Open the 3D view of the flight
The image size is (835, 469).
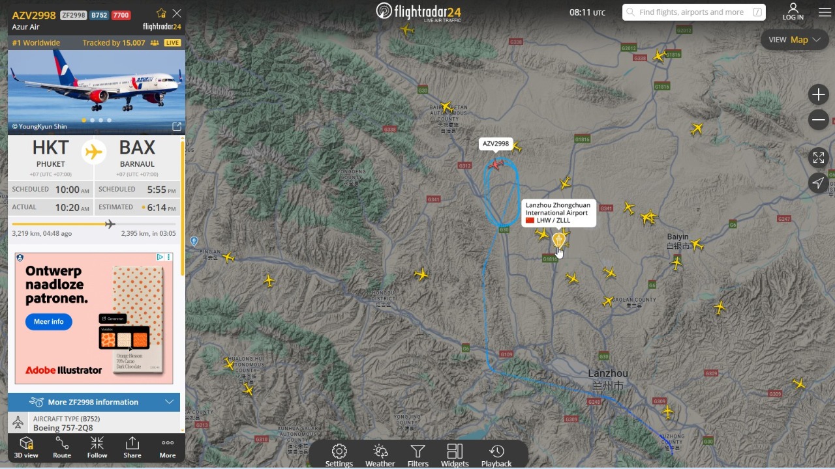pyautogui.click(x=26, y=448)
